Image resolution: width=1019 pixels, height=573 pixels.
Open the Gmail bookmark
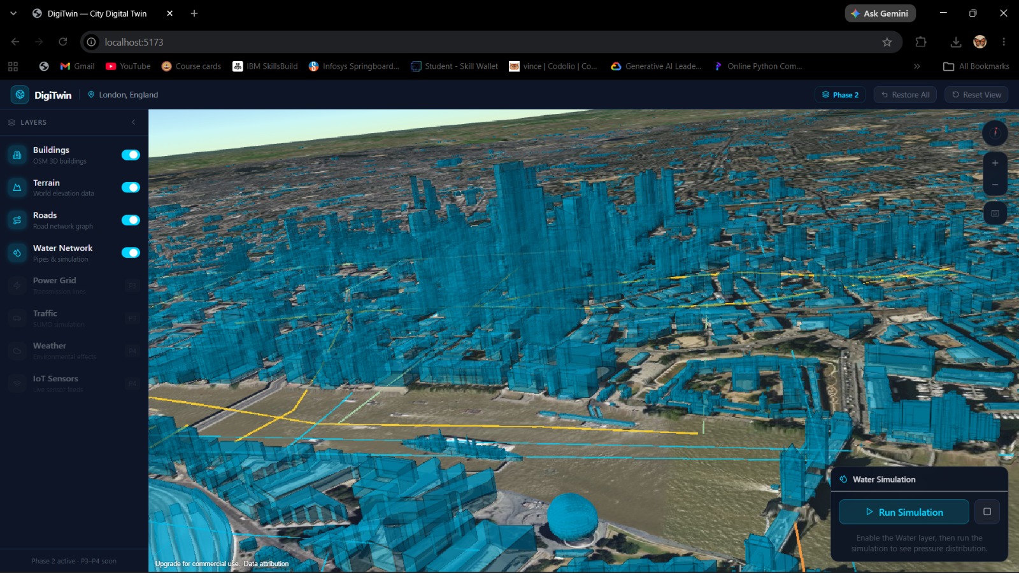pos(77,66)
